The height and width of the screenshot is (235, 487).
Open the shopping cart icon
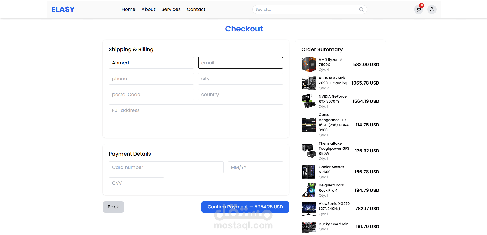(419, 9)
